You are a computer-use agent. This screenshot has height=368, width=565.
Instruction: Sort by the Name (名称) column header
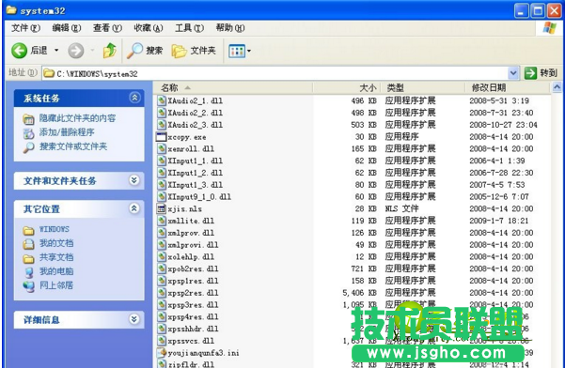pos(233,87)
